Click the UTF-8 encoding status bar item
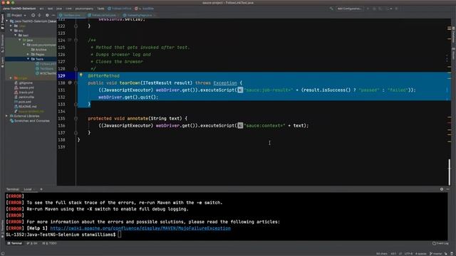456x256 pixels. [x=408, y=254]
